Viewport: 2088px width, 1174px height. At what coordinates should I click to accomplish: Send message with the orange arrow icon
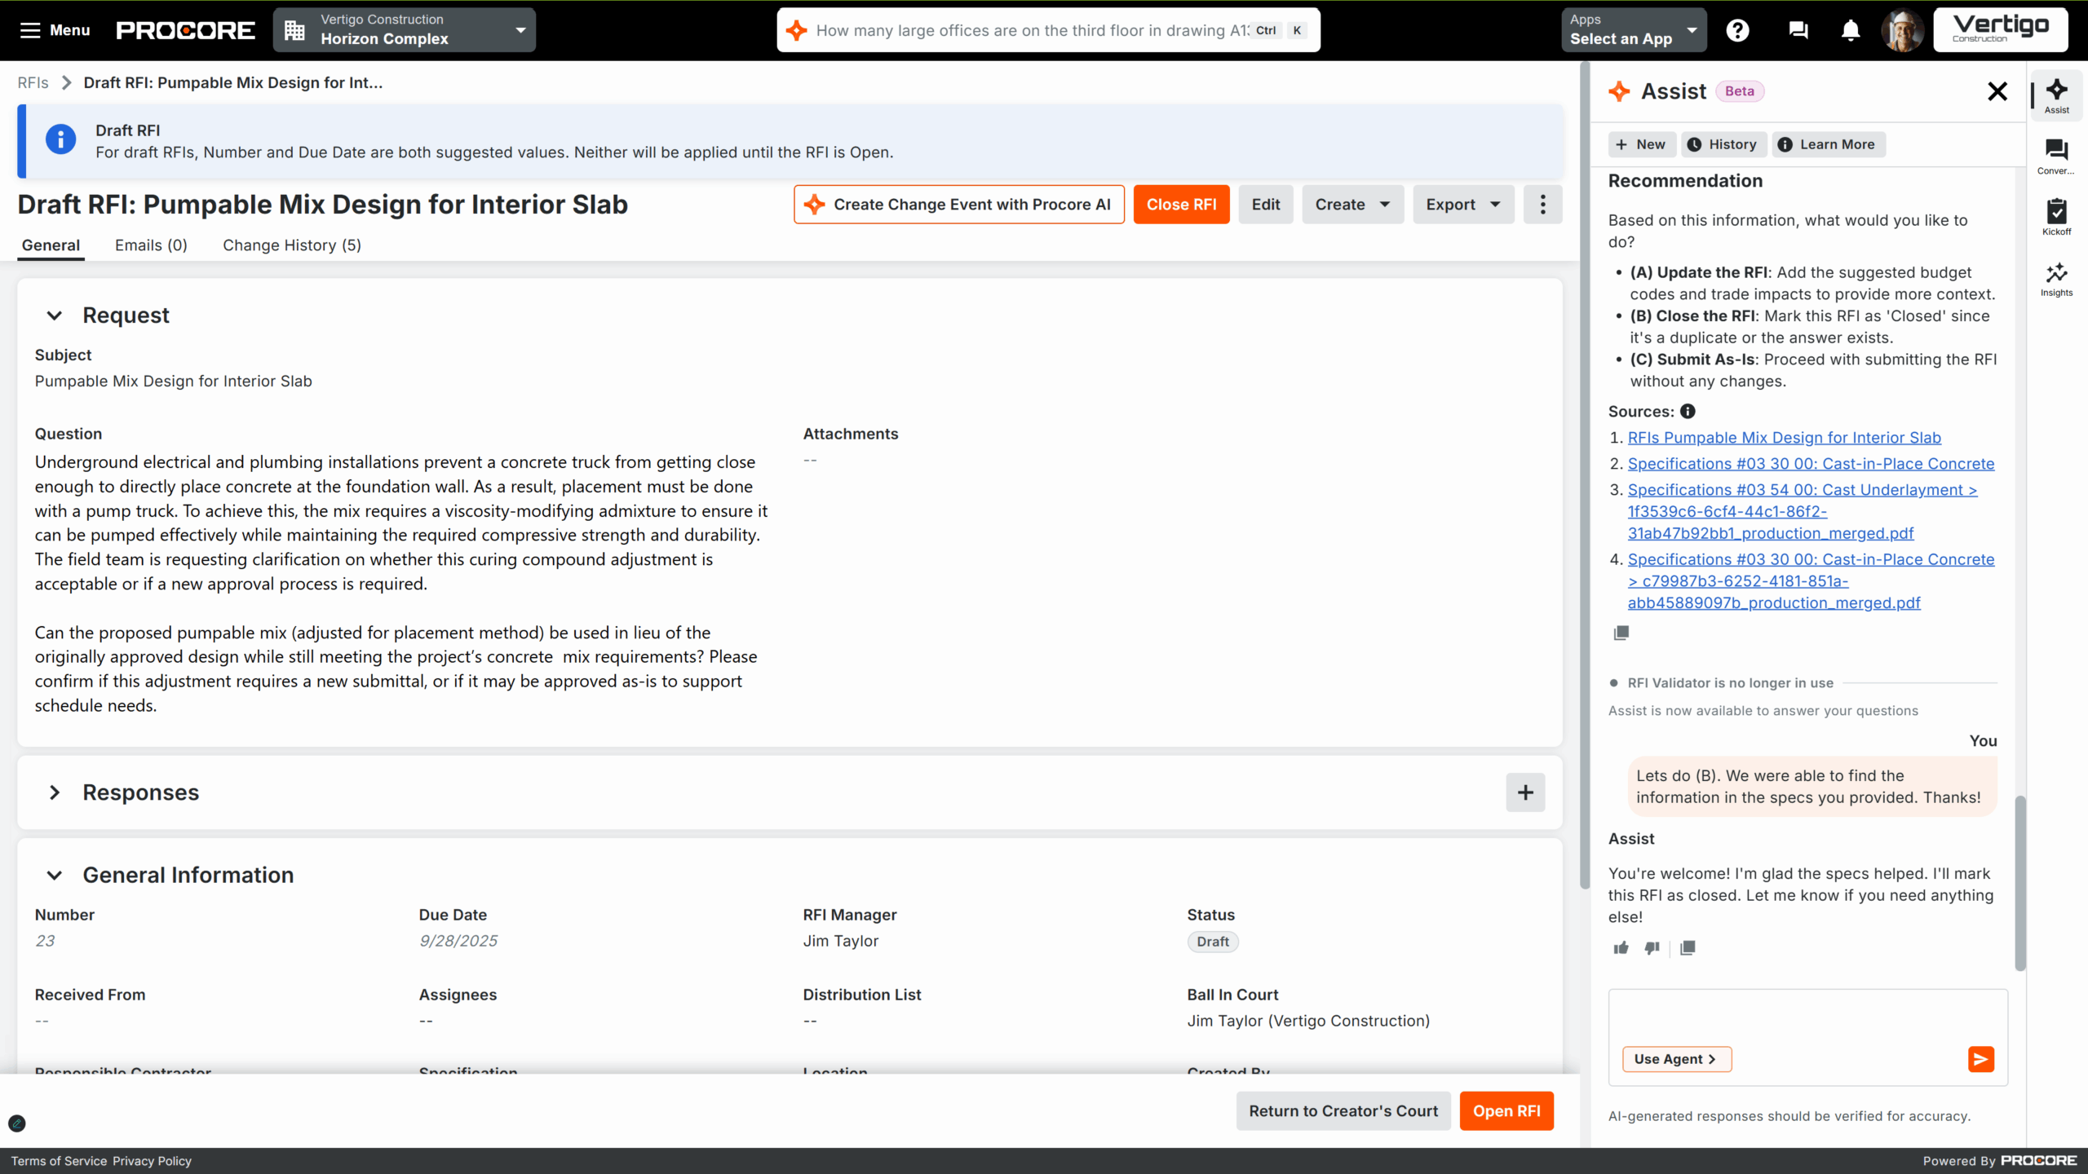[x=1980, y=1059]
